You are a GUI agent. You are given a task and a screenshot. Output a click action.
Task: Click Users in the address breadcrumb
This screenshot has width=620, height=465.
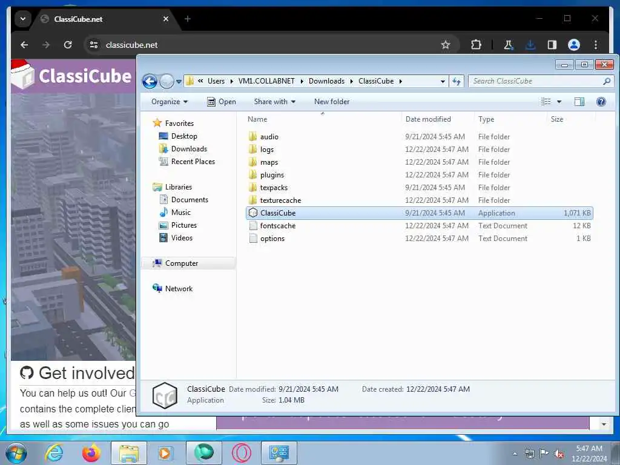click(216, 81)
